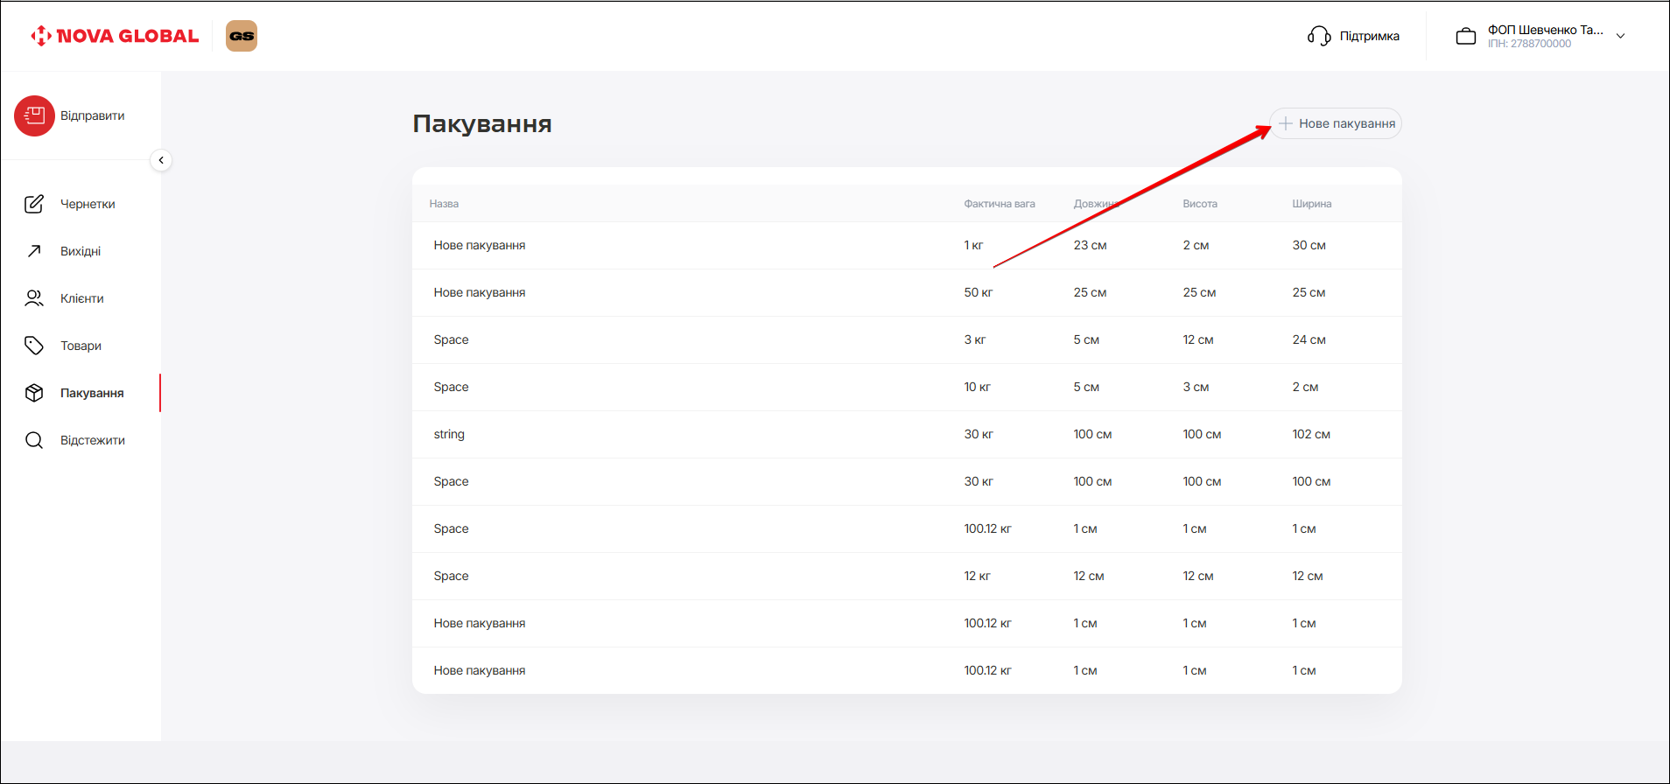
Task: Click the red Відправити send icon
Action: [34, 115]
